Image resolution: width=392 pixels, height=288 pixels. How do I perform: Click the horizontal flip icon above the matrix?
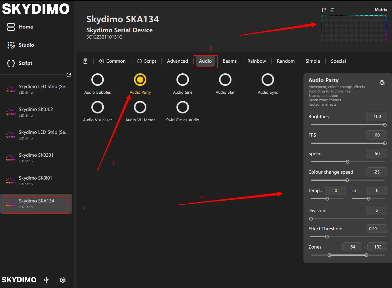click(x=324, y=10)
